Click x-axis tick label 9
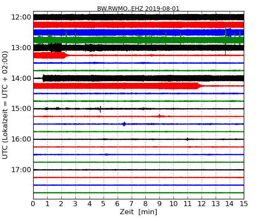 (159, 204)
